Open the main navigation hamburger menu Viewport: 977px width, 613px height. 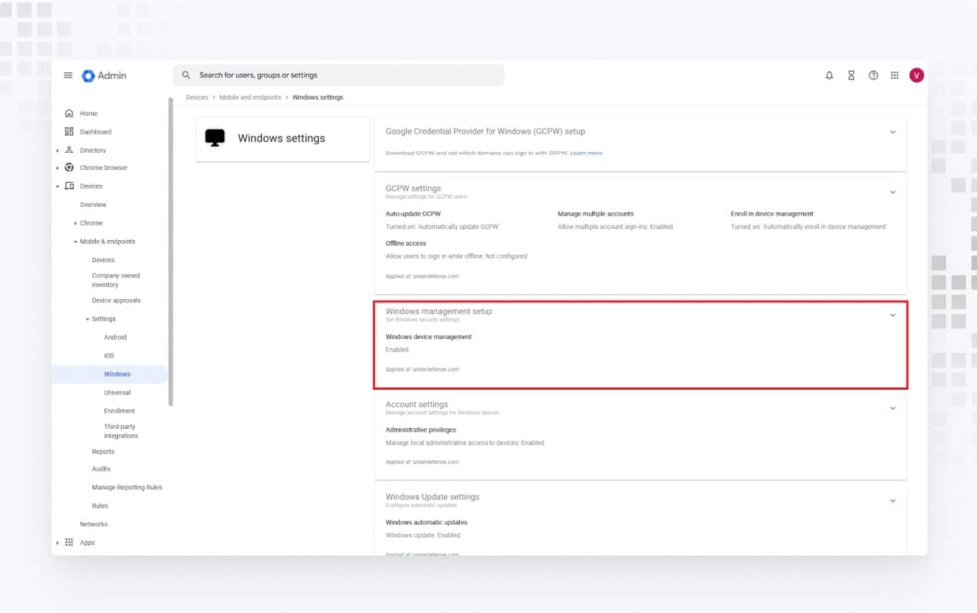tap(68, 74)
